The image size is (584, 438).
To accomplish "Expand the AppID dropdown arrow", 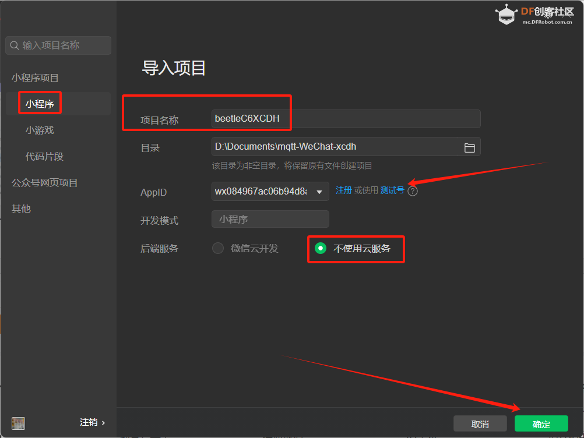I will coord(319,192).
